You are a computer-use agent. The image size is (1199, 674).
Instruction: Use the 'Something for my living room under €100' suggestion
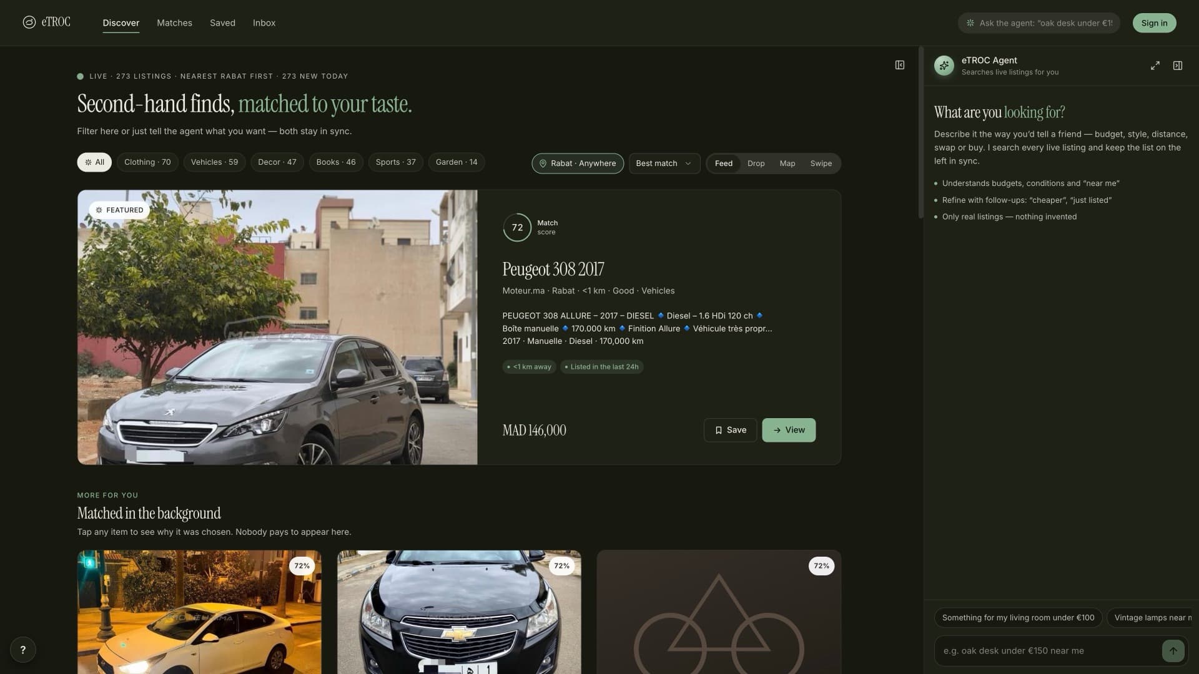point(1018,618)
